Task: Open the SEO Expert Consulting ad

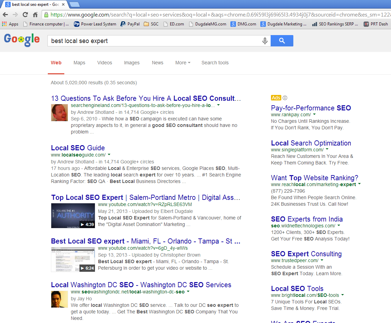Action: (x=306, y=254)
